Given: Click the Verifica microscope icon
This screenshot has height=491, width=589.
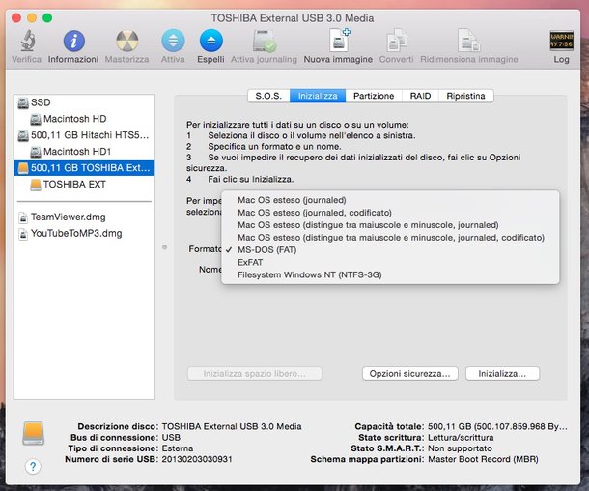Looking at the screenshot, I should 27,41.
